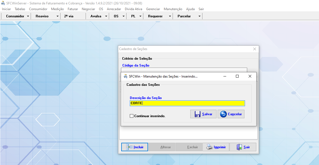Open the Requerer dropdown arrow

point(170,16)
